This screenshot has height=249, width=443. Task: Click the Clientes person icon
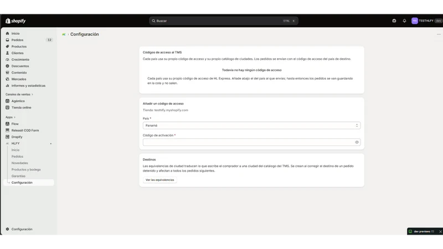pos(7,53)
